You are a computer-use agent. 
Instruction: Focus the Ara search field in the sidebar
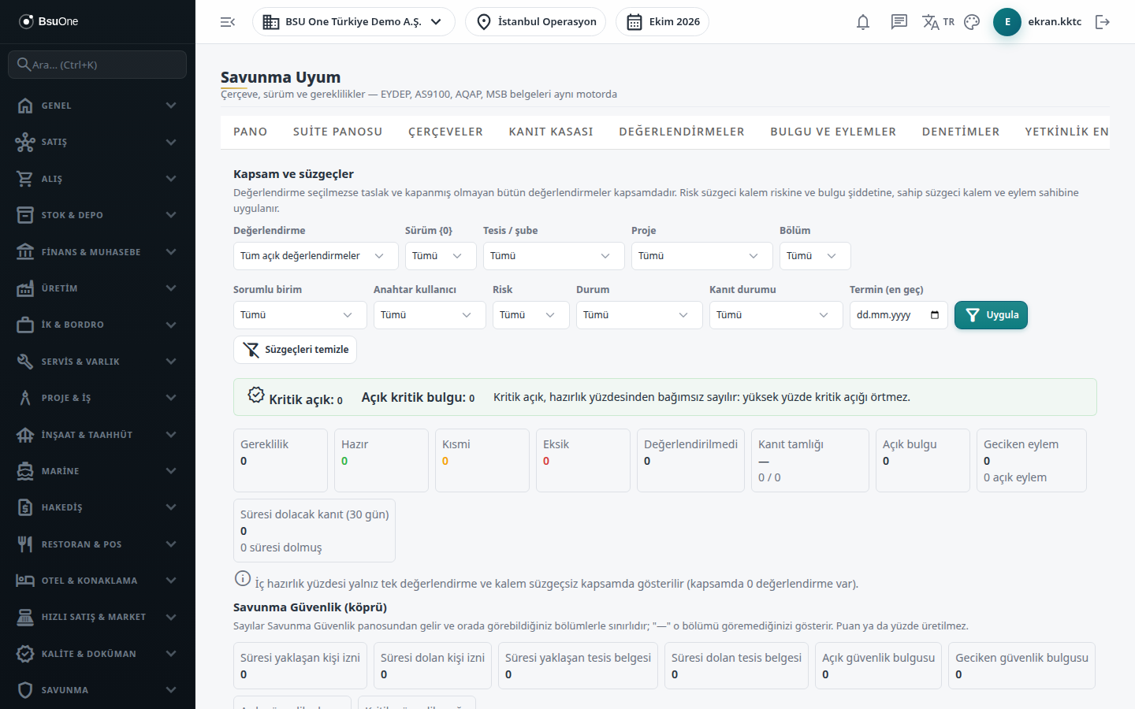(x=98, y=65)
